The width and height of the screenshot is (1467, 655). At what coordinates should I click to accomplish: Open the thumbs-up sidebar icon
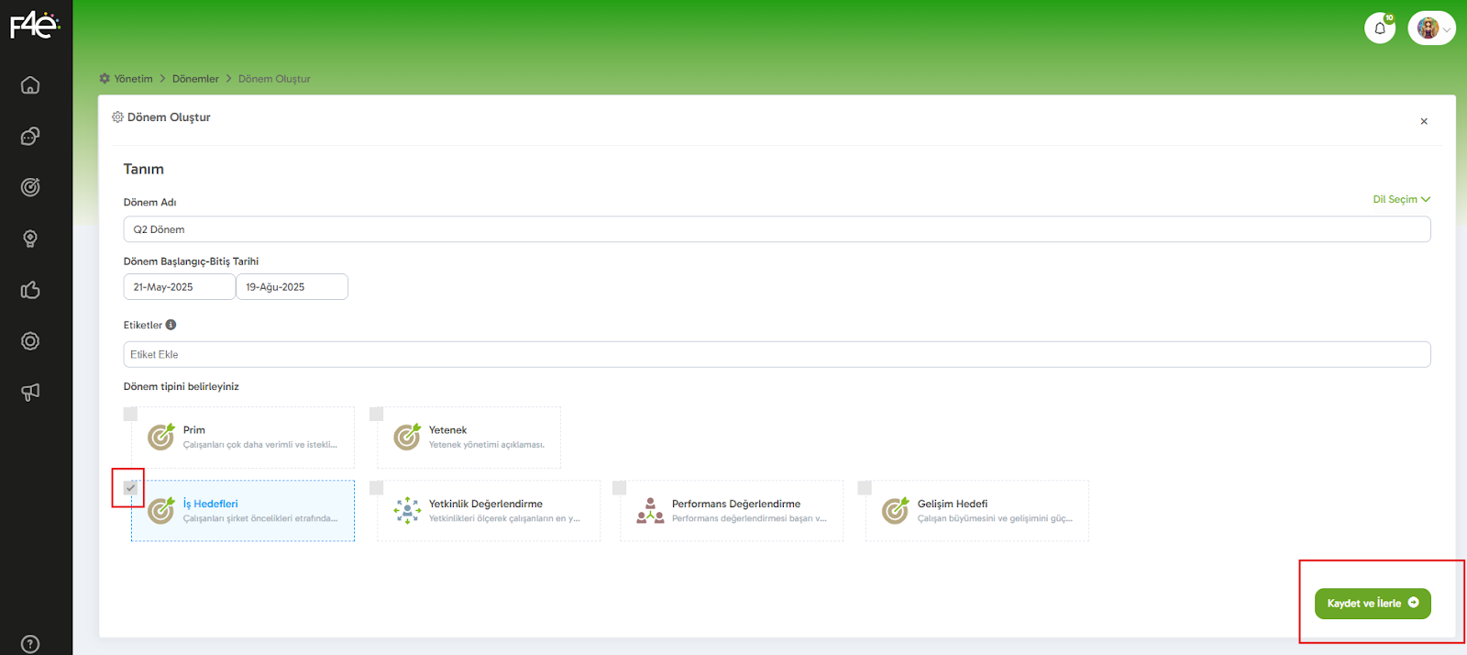[x=30, y=290]
